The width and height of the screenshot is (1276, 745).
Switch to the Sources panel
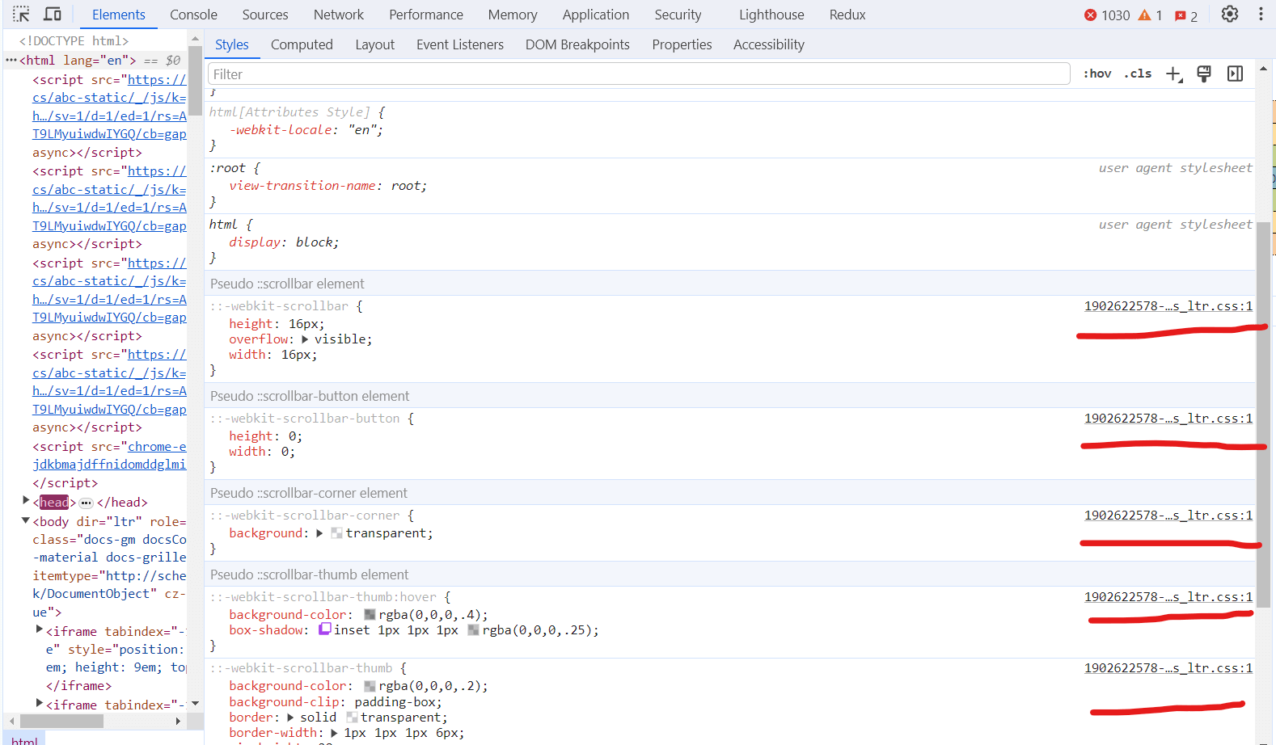[x=265, y=15]
